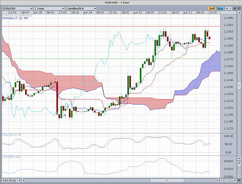This screenshot has width=242, height=184.
Task: Click horizontal scroll left arrow
Action: click(24, 180)
